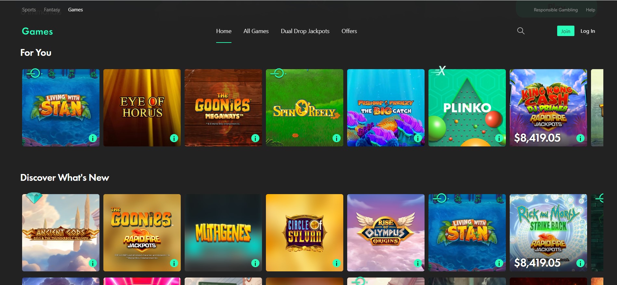Image resolution: width=617 pixels, height=285 pixels.
Task: Show info for Spin O'Reely
Action: pyautogui.click(x=336, y=138)
